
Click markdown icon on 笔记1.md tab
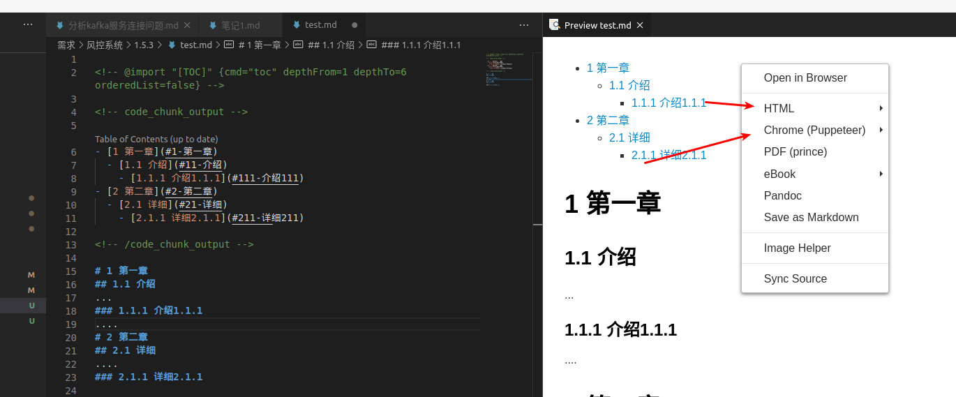pyautogui.click(x=213, y=25)
